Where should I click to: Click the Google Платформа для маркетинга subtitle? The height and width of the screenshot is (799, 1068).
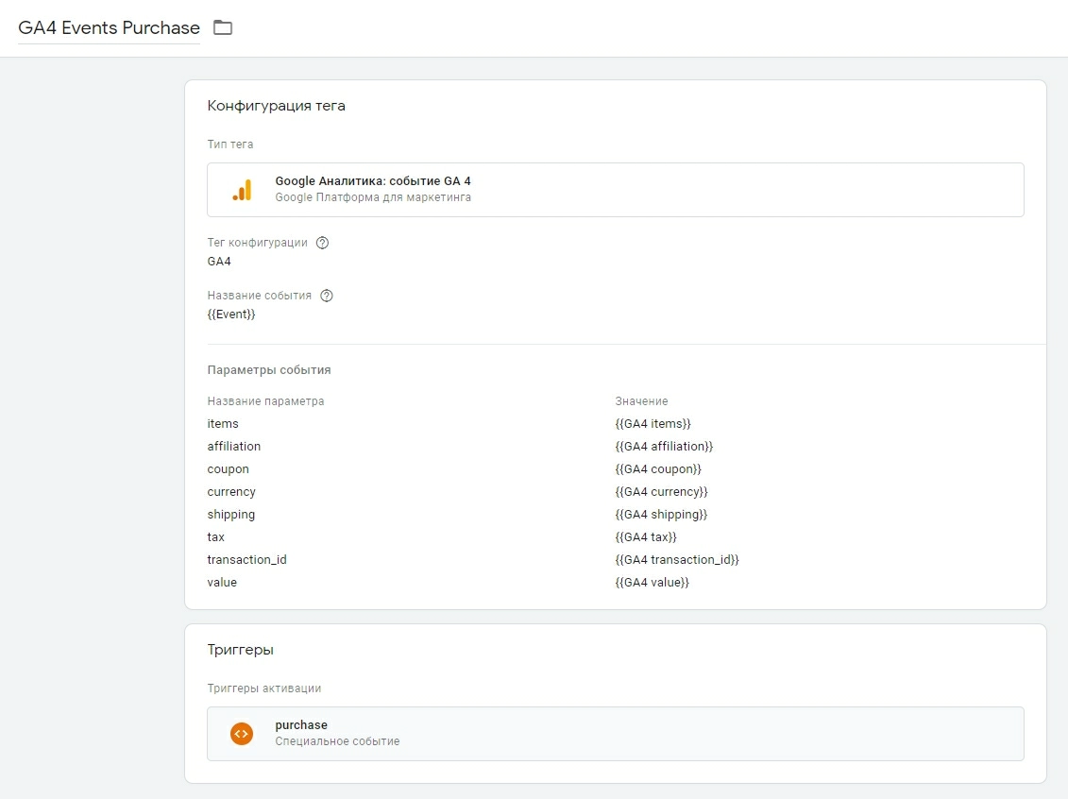click(x=373, y=197)
